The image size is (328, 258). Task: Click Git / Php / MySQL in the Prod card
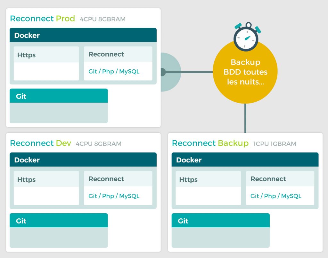click(114, 71)
